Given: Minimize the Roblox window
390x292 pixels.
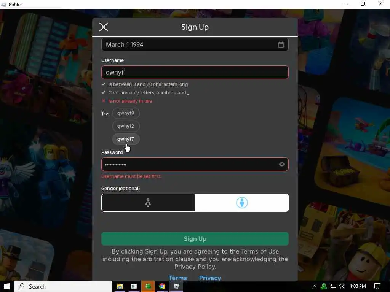Looking at the screenshot, I should click(x=346, y=4).
